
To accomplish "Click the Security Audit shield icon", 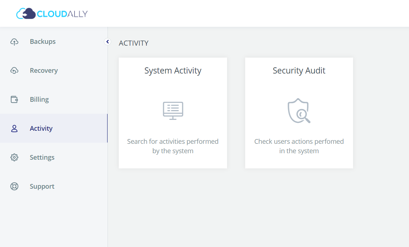I will click(x=299, y=111).
